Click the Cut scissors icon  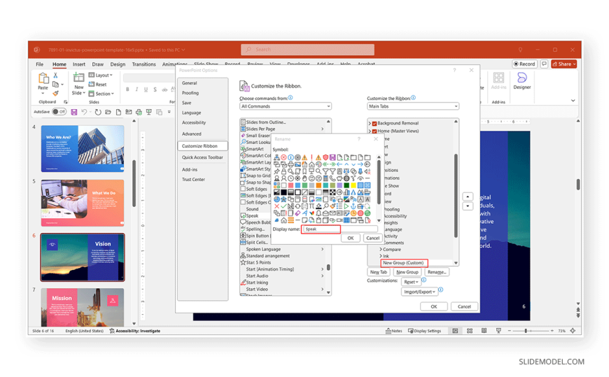click(x=56, y=75)
